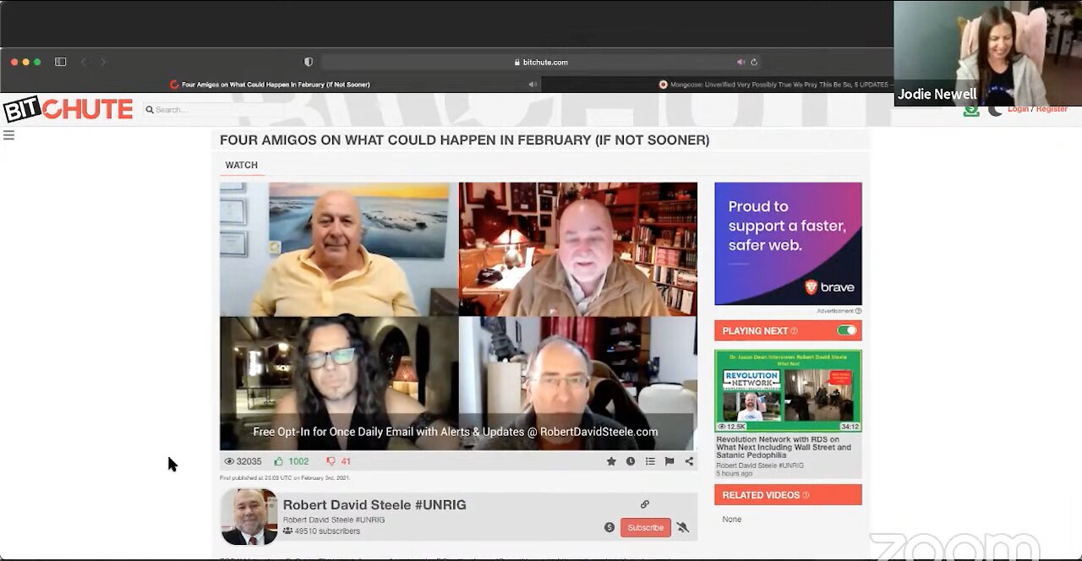Flag the video with flag icon
The height and width of the screenshot is (561, 1082).
[669, 461]
